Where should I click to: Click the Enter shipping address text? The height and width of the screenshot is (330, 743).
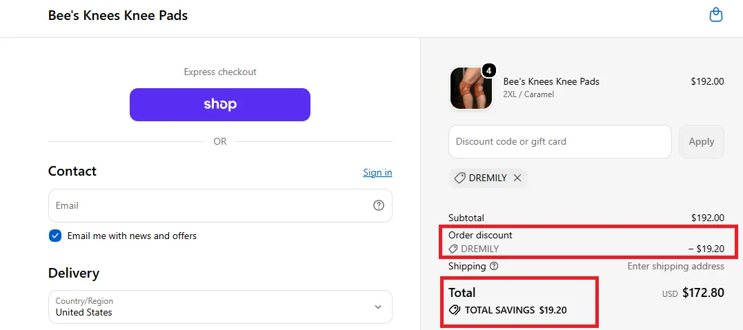pos(675,266)
